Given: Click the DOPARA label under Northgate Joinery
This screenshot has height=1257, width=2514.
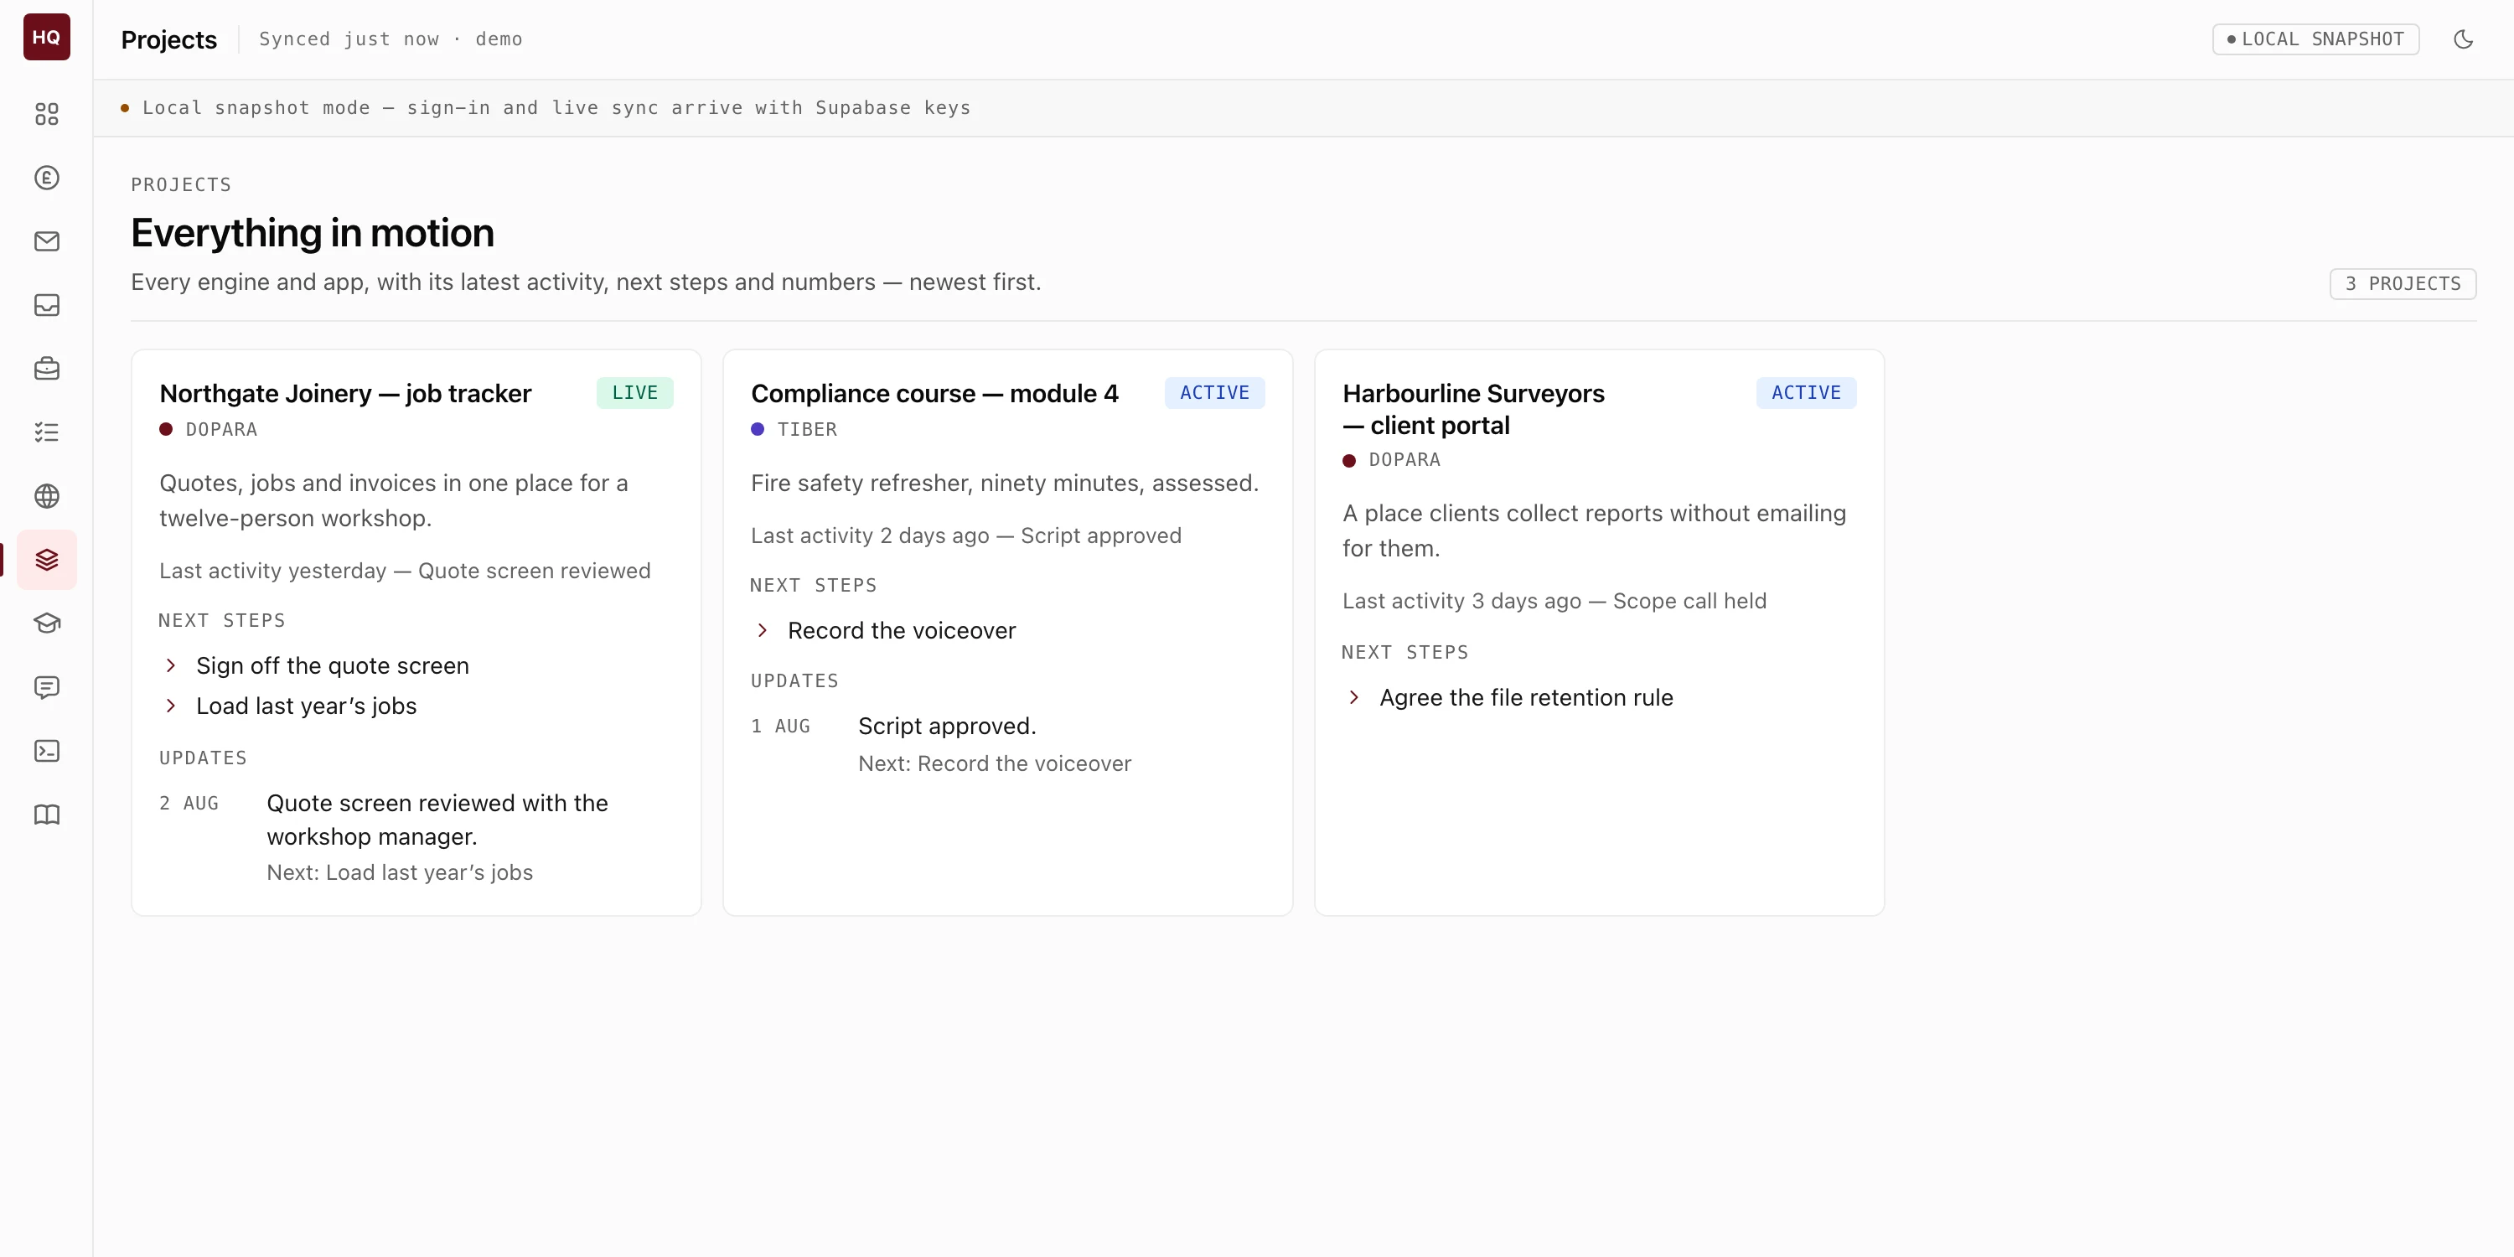Looking at the screenshot, I should pos(221,429).
